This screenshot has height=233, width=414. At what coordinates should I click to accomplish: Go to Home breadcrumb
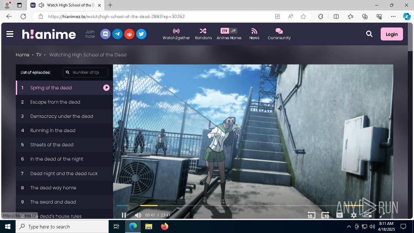tap(23, 55)
